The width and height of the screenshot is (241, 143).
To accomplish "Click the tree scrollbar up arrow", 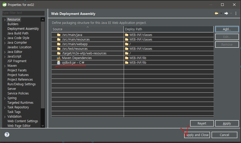I will tap(43, 20).
